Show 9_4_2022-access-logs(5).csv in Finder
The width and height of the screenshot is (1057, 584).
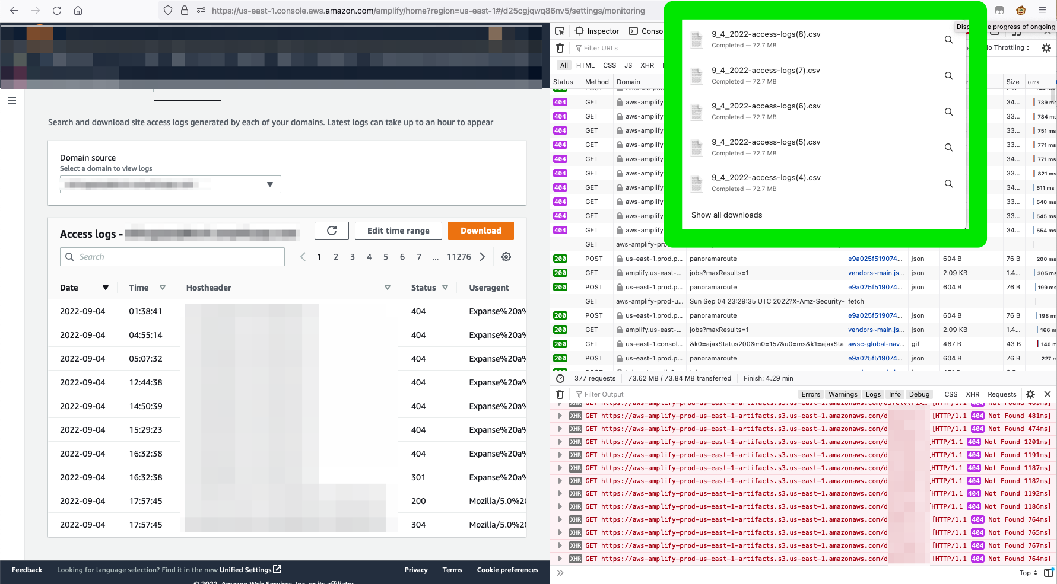[949, 148]
